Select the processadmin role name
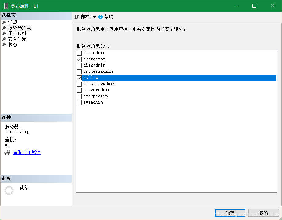The width and height of the screenshot is (282, 220). pyautogui.click(x=98, y=71)
